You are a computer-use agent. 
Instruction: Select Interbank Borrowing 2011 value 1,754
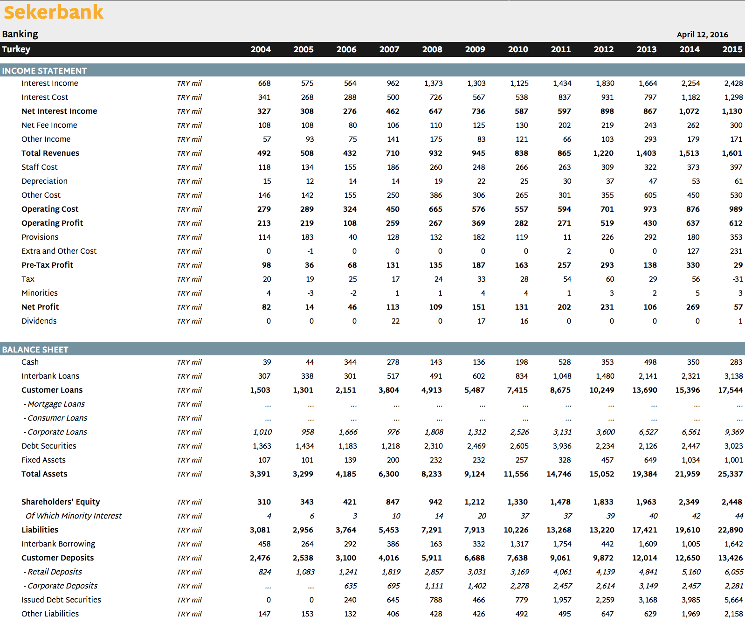point(562,544)
